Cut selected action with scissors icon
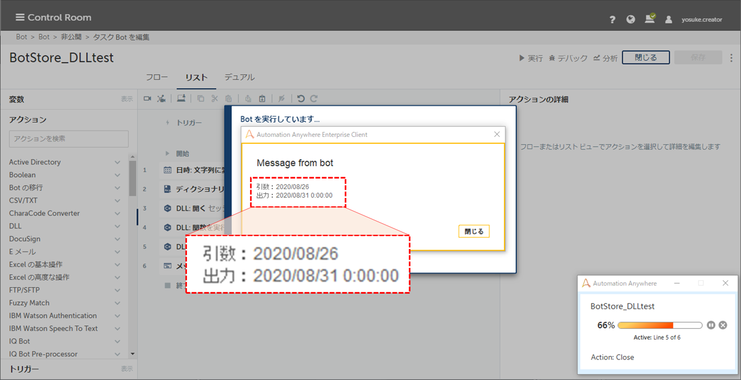This screenshot has height=380, width=741. pyautogui.click(x=215, y=99)
